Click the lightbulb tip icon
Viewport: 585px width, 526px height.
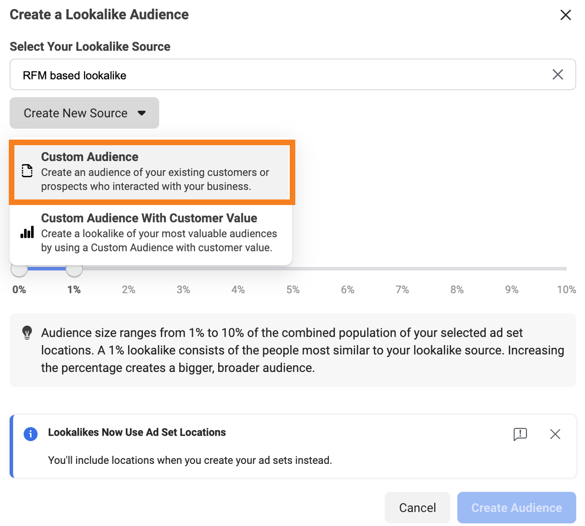pyautogui.click(x=27, y=333)
